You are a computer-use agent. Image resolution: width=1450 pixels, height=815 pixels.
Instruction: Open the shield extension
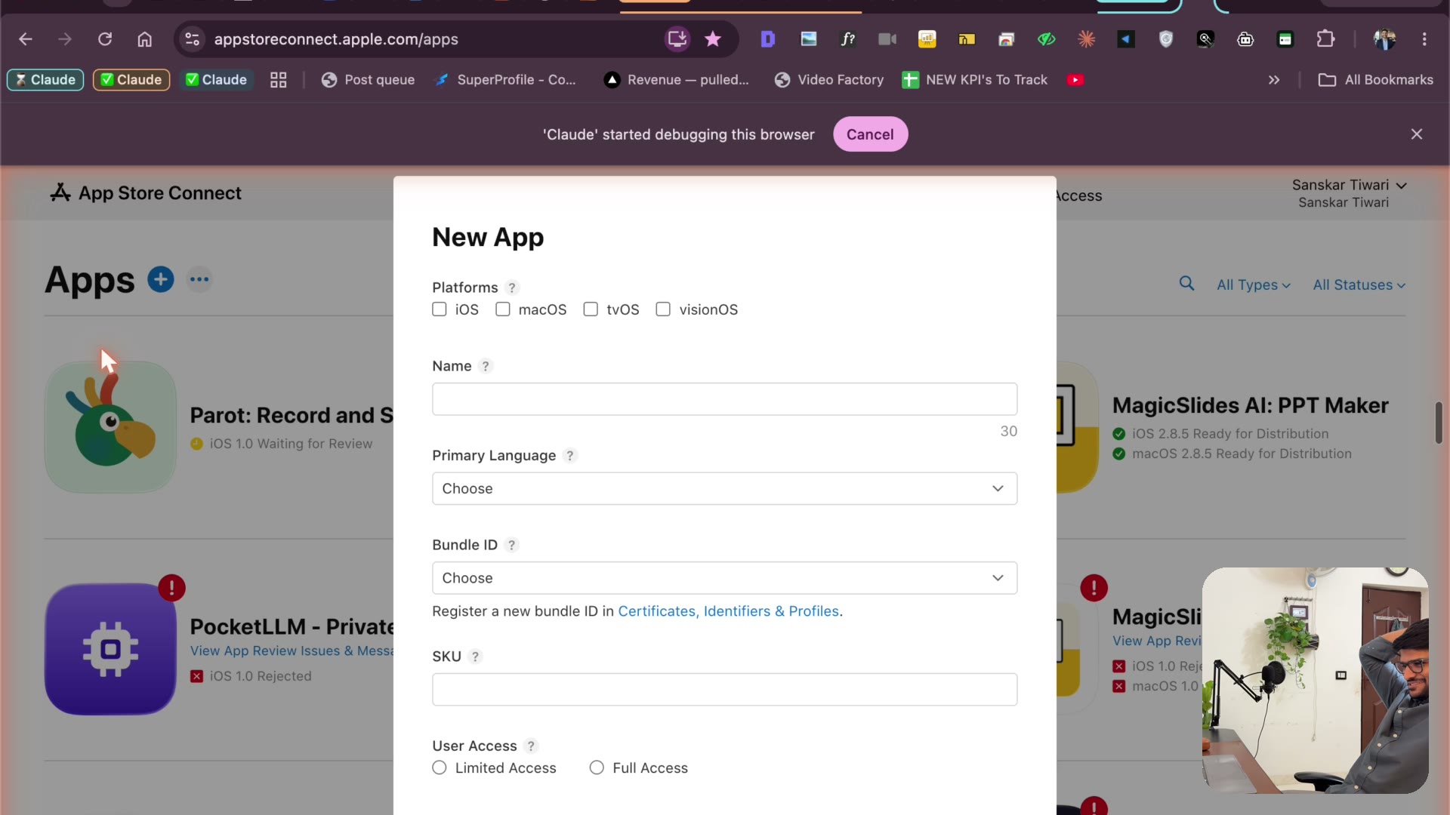click(x=1166, y=39)
